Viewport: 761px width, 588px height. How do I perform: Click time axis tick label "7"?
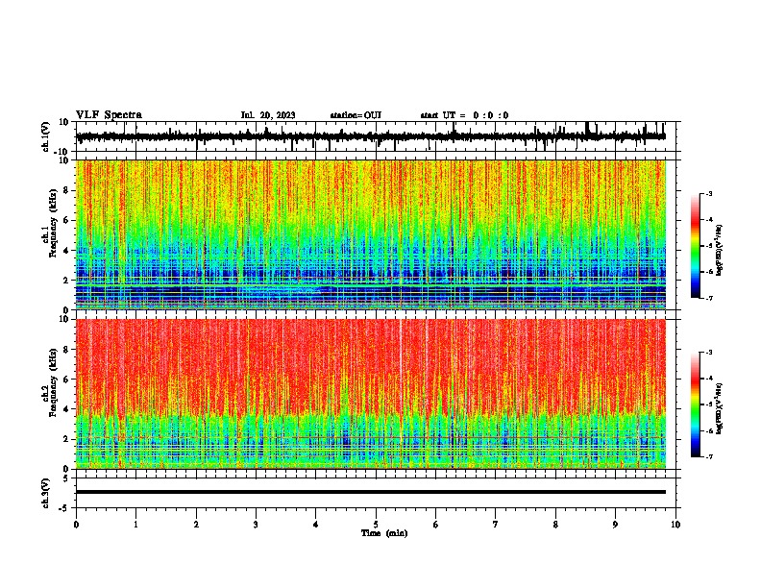tap(496, 525)
